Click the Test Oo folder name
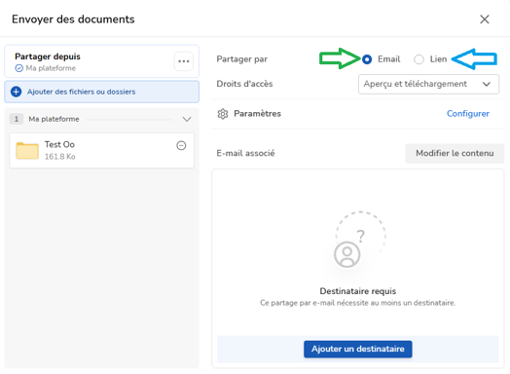The width and height of the screenshot is (510, 374). click(59, 144)
